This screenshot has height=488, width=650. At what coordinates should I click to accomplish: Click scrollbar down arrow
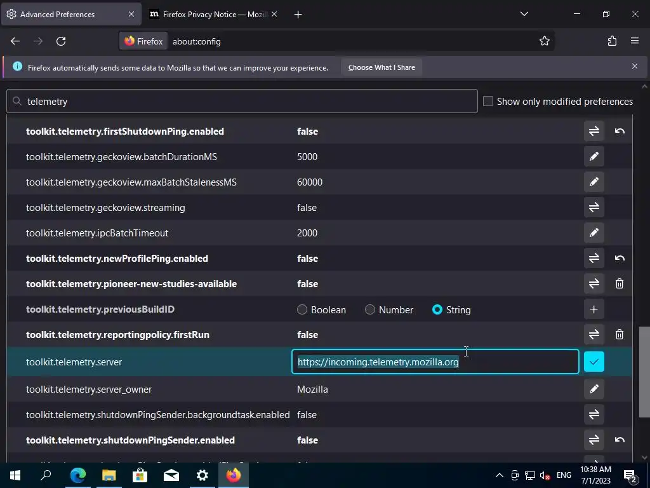[644, 457]
